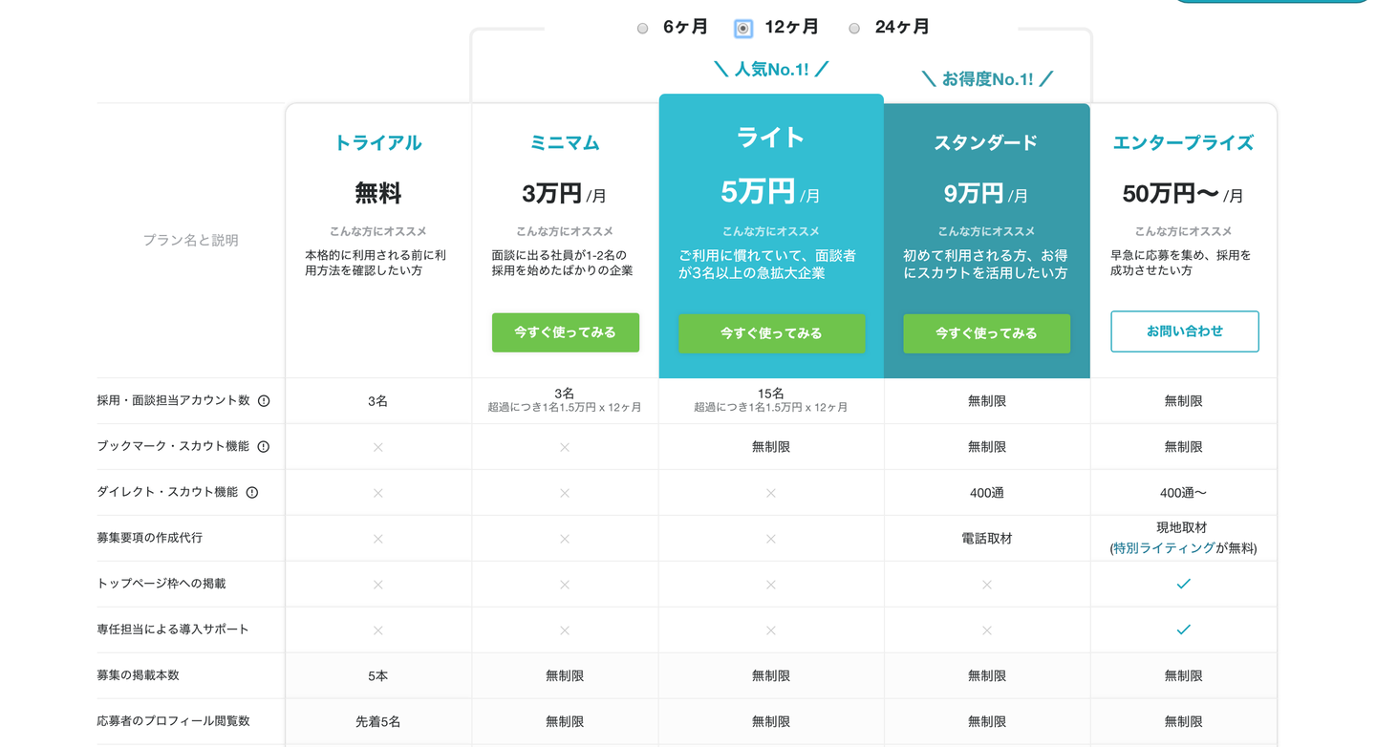Click Enterprise checkmark in トップページ枠への掲載 row
The width and height of the screenshot is (1376, 747).
point(1183,584)
